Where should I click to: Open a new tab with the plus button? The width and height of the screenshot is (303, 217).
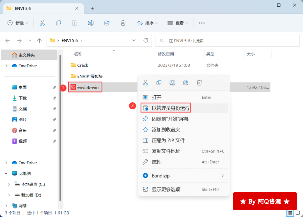click(92, 9)
